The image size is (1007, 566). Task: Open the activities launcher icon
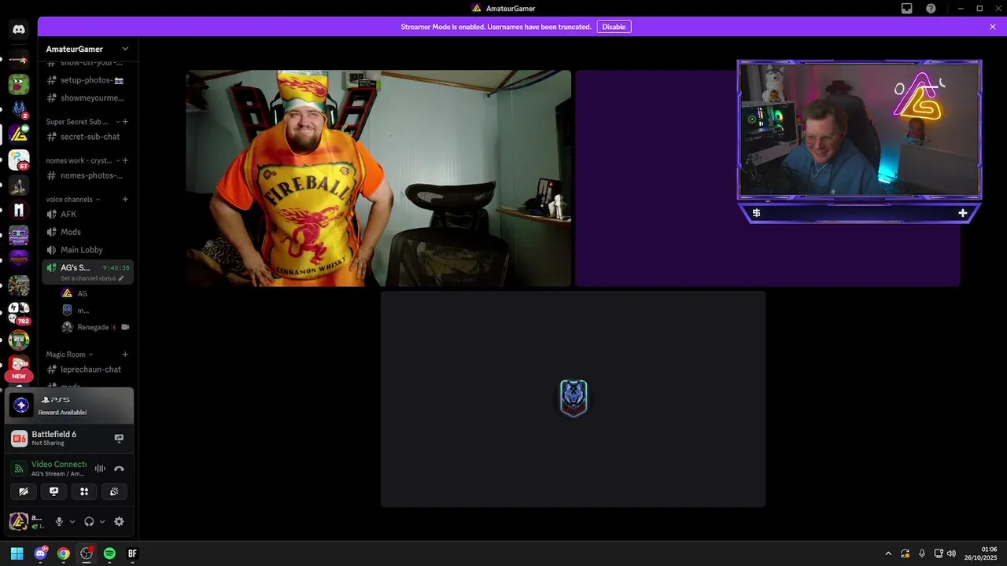(84, 491)
